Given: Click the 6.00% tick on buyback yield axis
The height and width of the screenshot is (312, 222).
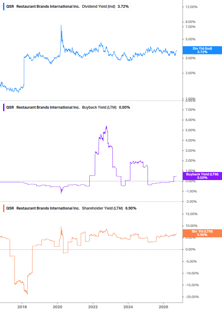Looking at the screenshot, I should click(x=190, y=120).
